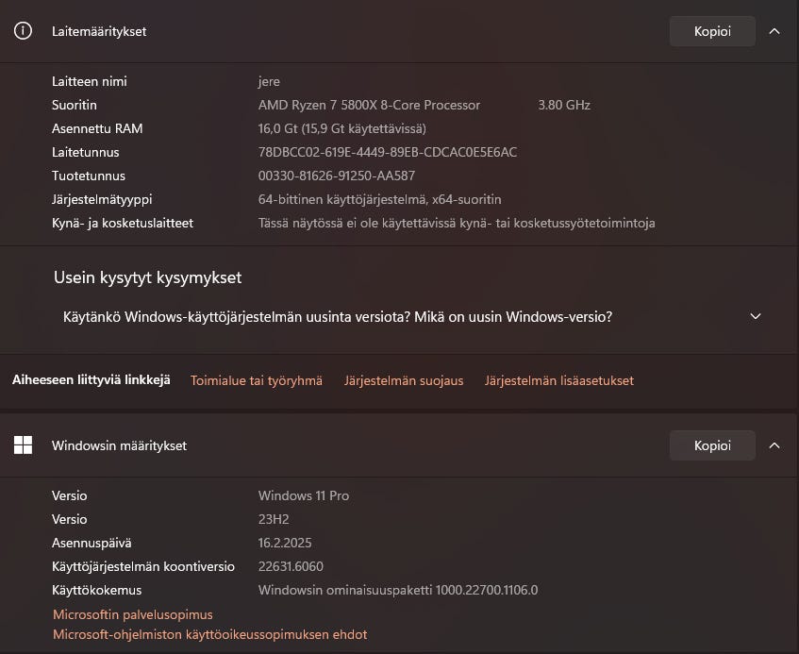Click the build number 22631.6060
Image resolution: width=799 pixels, height=654 pixels.
click(x=291, y=567)
